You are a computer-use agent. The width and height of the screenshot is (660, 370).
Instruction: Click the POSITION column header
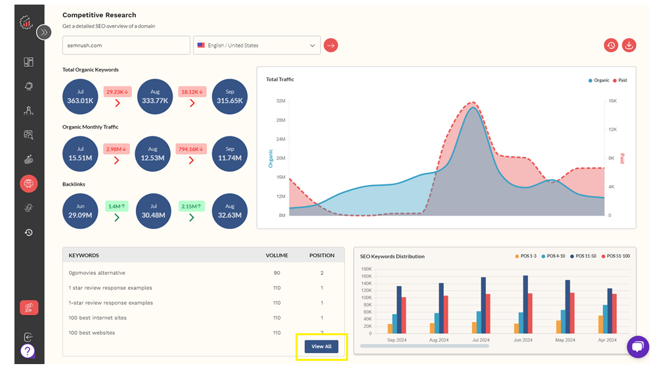(x=322, y=255)
